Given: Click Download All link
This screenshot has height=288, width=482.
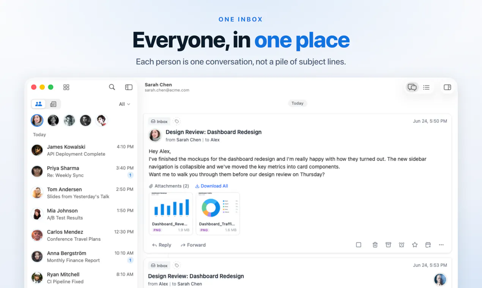Looking at the screenshot, I should [x=211, y=186].
